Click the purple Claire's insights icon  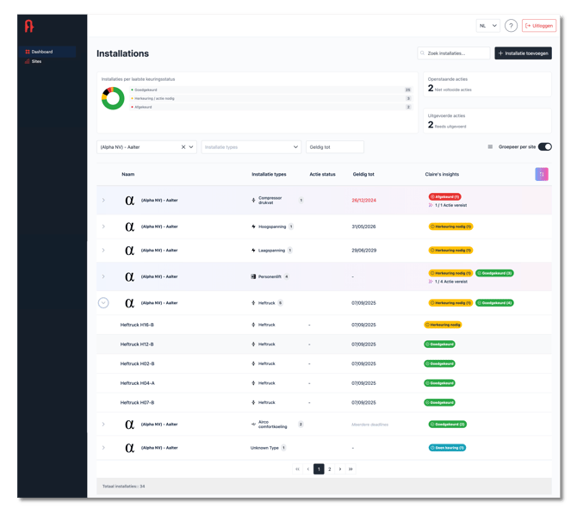[x=542, y=174]
